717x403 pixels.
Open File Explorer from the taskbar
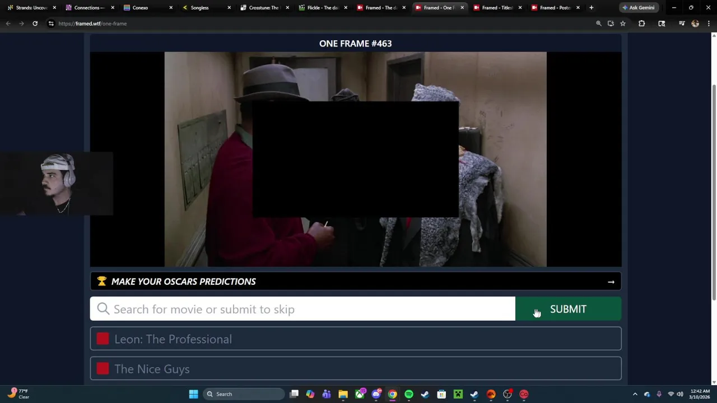point(343,394)
